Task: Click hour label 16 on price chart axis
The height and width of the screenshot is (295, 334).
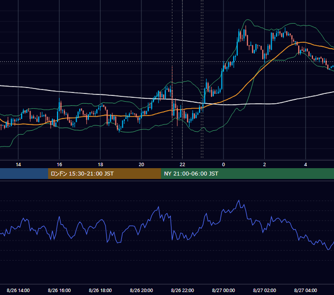Action: click(59, 165)
